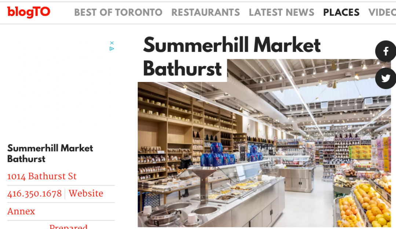This screenshot has height=229, width=396.
Task: Open the Restaurants menu item
Action: (206, 12)
